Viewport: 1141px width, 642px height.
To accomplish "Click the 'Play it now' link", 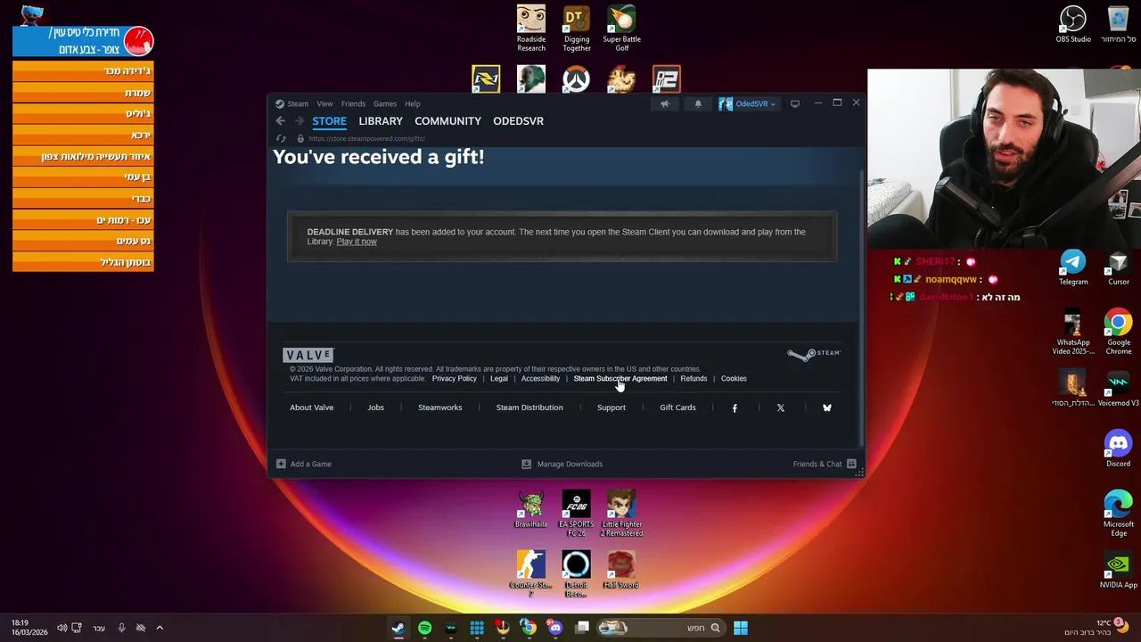I will (x=357, y=242).
